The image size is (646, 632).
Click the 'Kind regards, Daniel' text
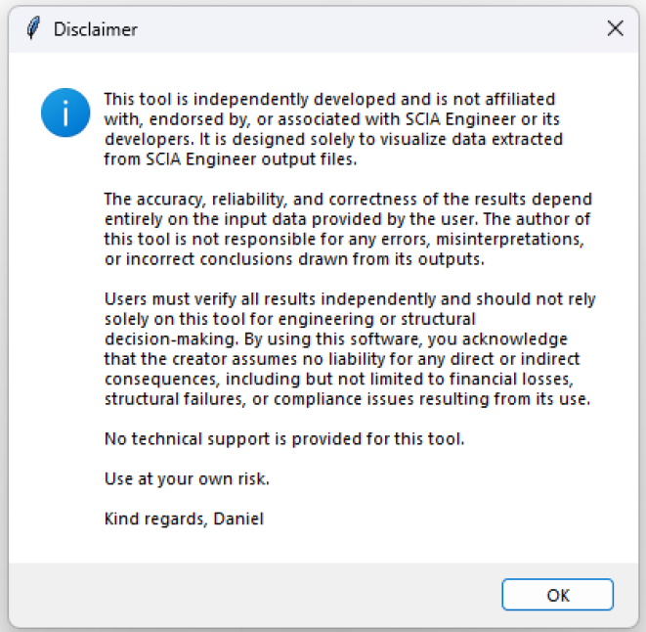tap(184, 519)
